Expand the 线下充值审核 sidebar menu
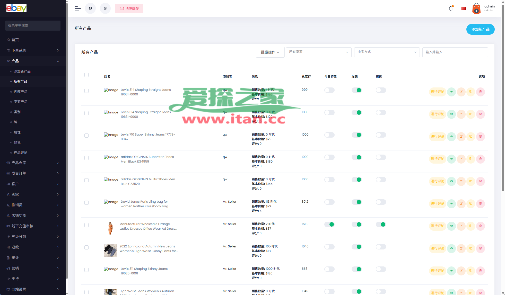 (33, 226)
